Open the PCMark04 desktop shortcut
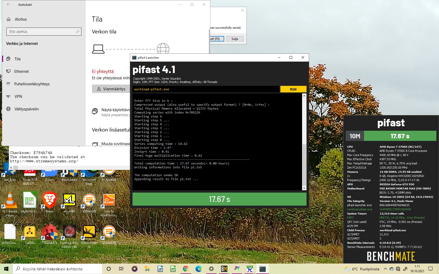 pyautogui.click(x=109, y=175)
